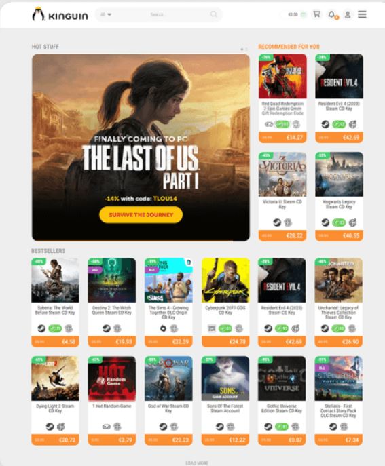This screenshot has width=385, height=466.
Task: Open the hamburger menu in header
Action: (362, 14)
